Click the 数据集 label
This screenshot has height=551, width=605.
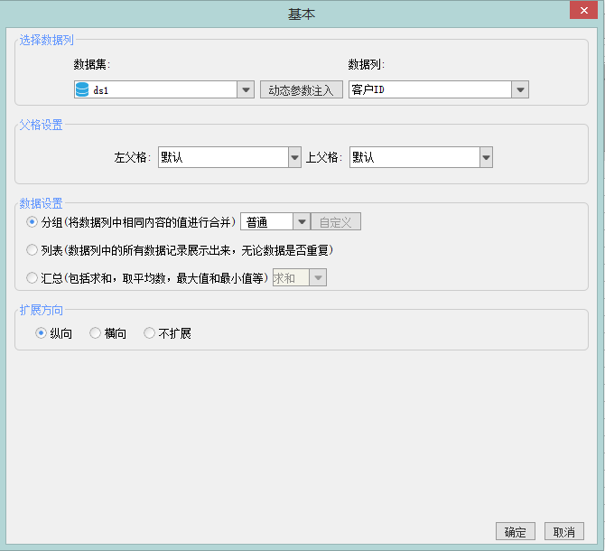coord(92,64)
